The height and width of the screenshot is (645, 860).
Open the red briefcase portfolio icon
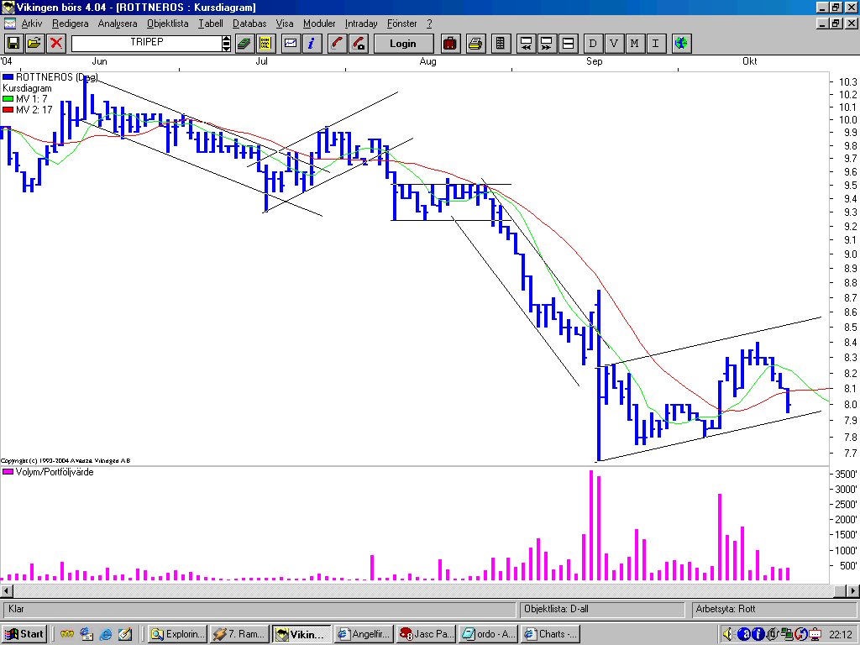coord(450,44)
